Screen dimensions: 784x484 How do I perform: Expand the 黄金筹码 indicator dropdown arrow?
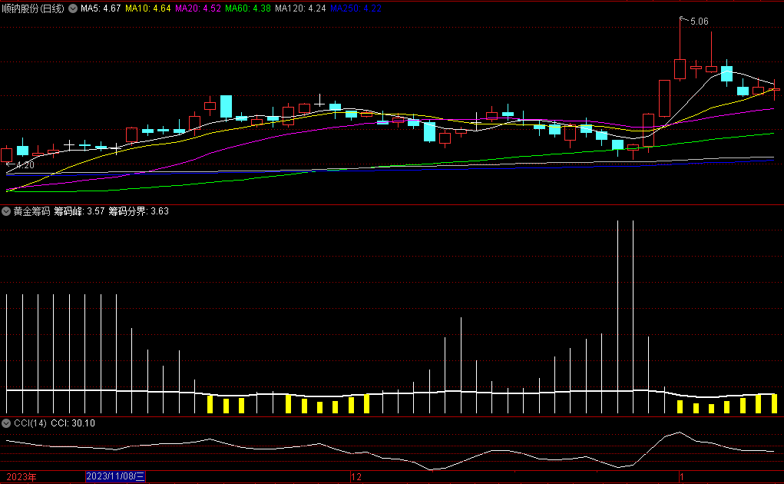pyautogui.click(x=6, y=211)
